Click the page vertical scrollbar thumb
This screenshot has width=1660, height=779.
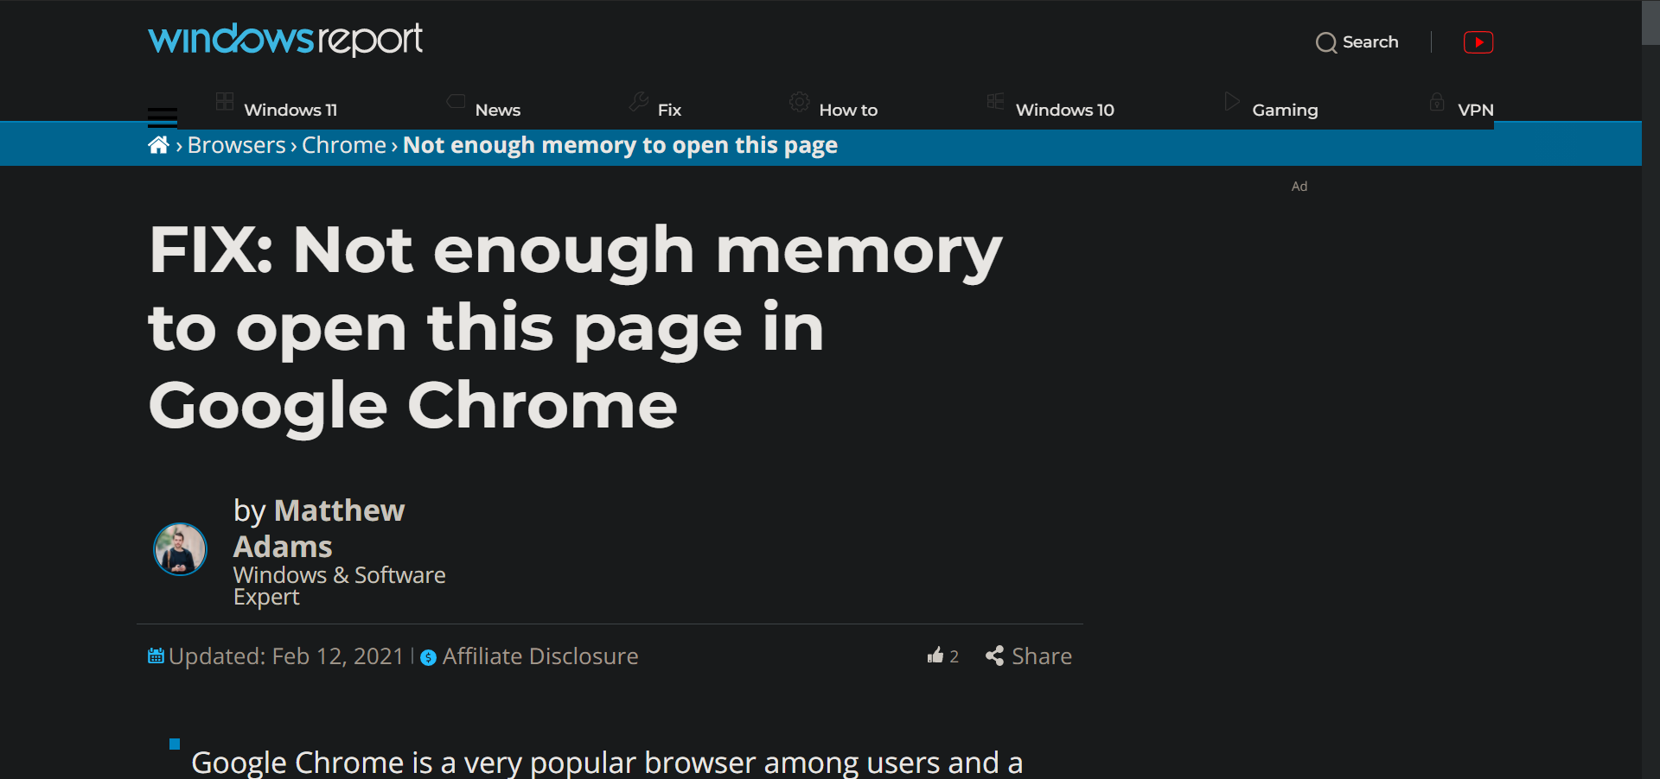pos(1651,22)
